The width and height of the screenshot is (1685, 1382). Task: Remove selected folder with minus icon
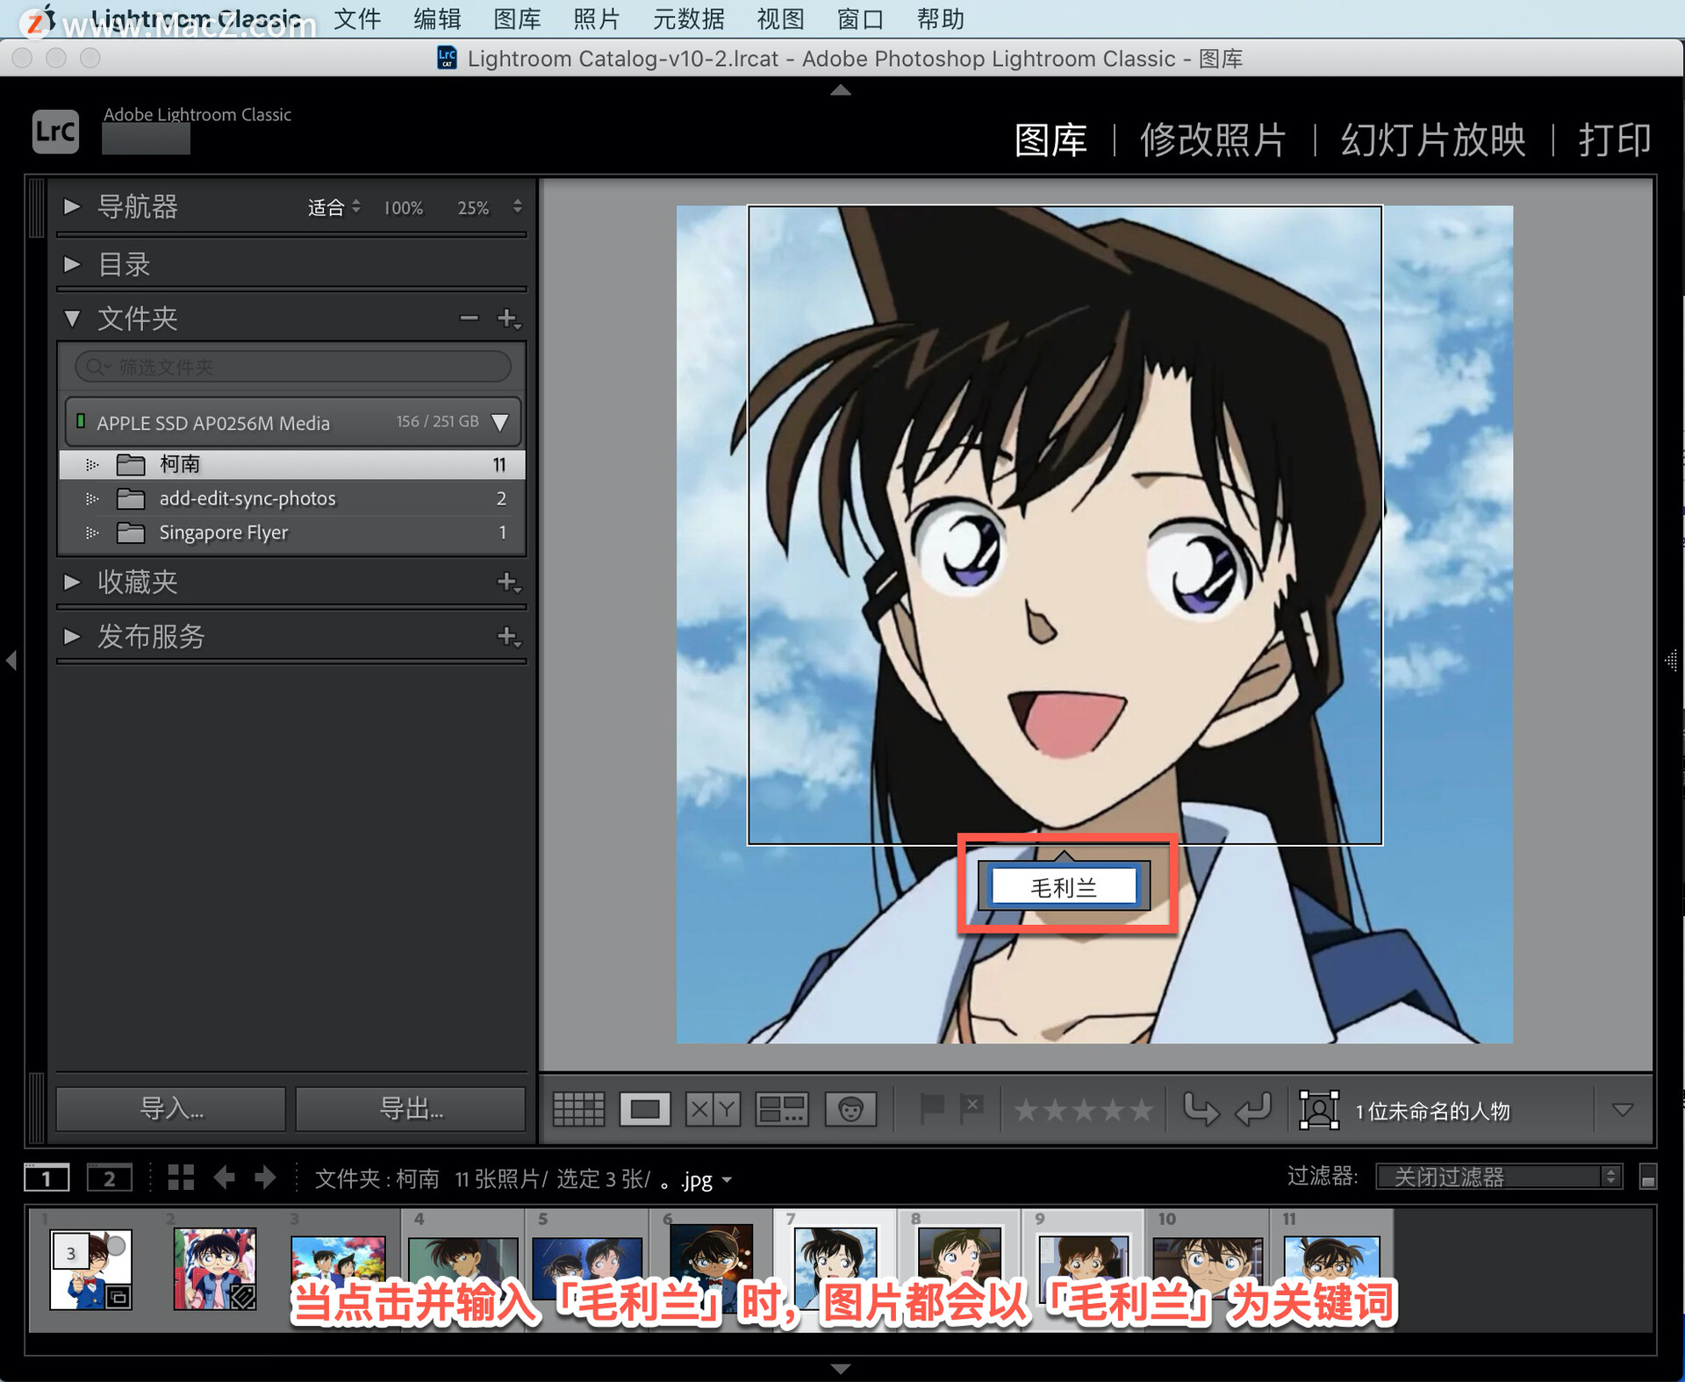(x=469, y=318)
